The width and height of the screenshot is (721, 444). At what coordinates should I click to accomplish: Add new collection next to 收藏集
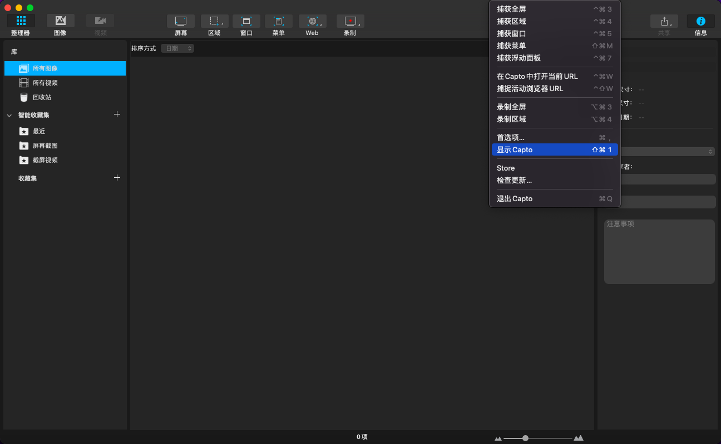(x=117, y=178)
